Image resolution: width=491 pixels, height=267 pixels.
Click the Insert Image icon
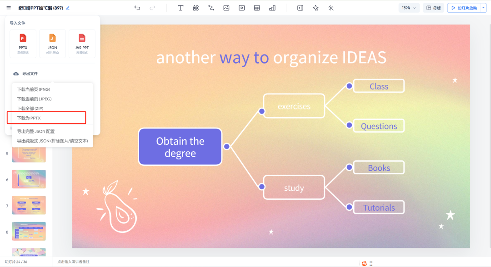(226, 8)
